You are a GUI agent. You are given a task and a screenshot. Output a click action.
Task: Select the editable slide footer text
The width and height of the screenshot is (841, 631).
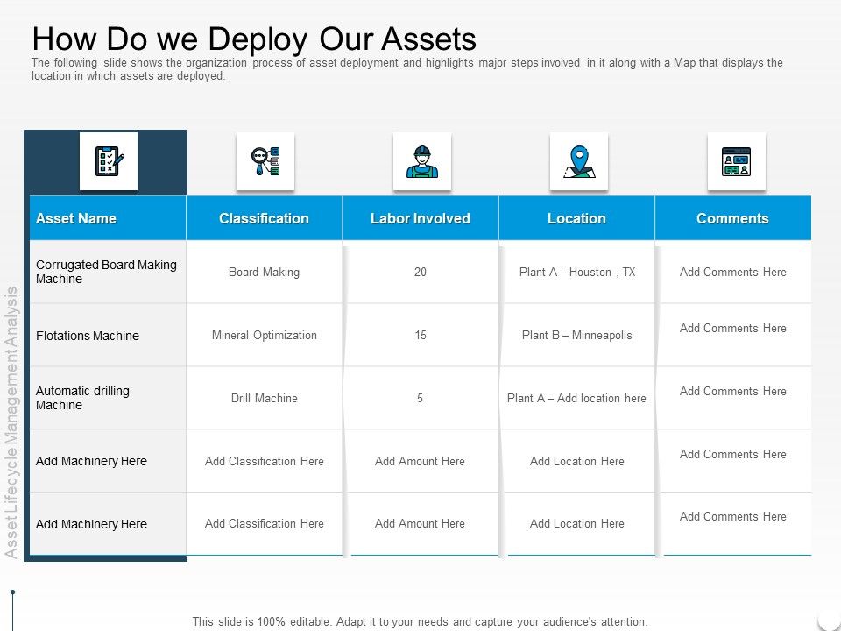click(420, 620)
